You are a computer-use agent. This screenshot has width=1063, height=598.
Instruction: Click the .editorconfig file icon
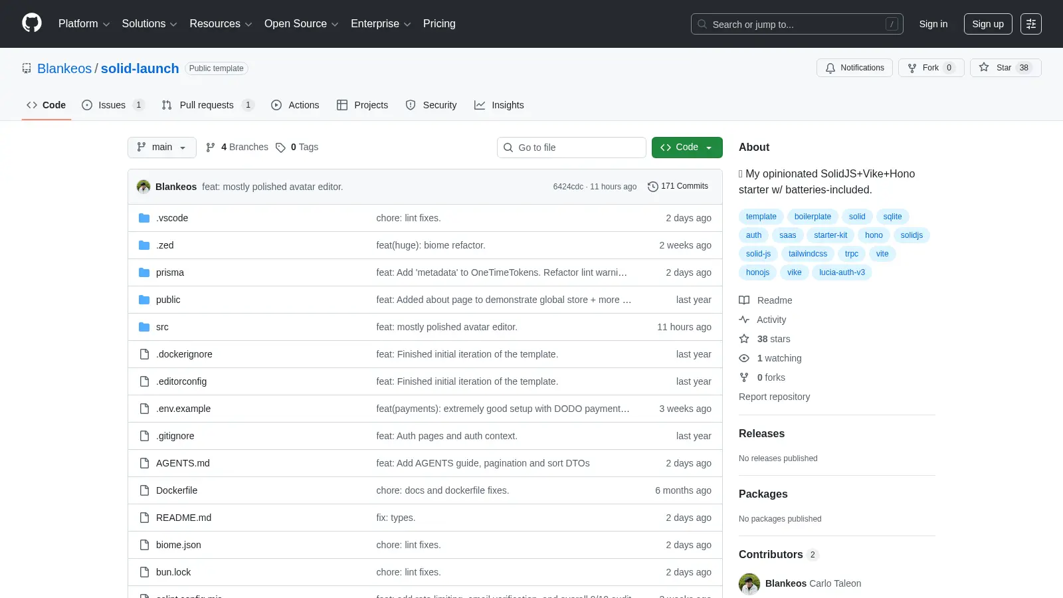(144, 381)
